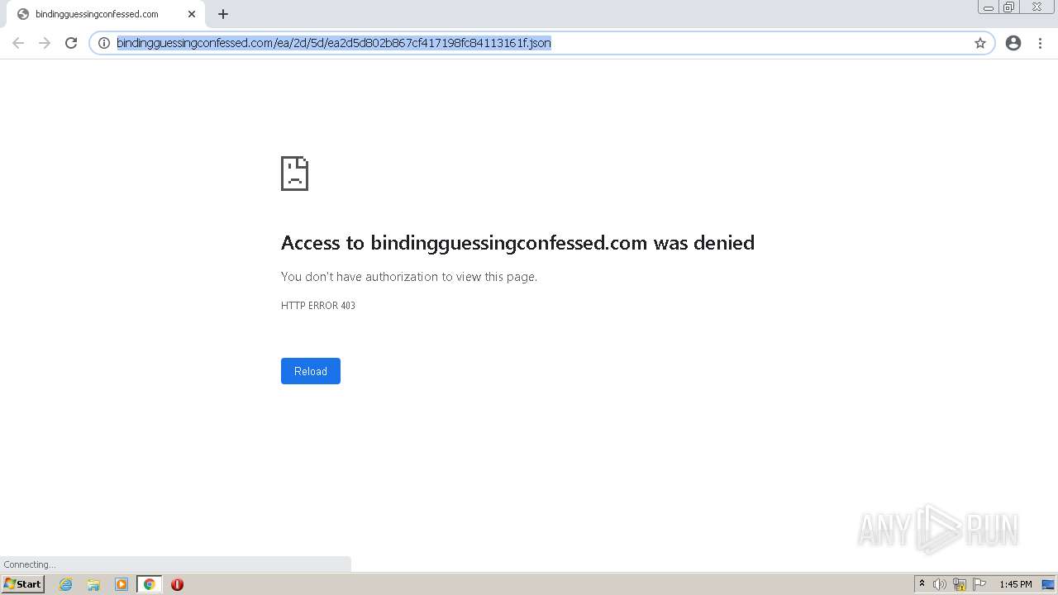1058x595 pixels.
Task: Open the red Opera icon in taskbar
Action: point(177,584)
